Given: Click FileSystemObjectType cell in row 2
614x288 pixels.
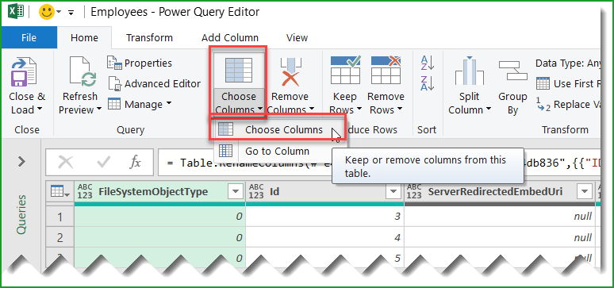Looking at the screenshot, I should tap(159, 237).
